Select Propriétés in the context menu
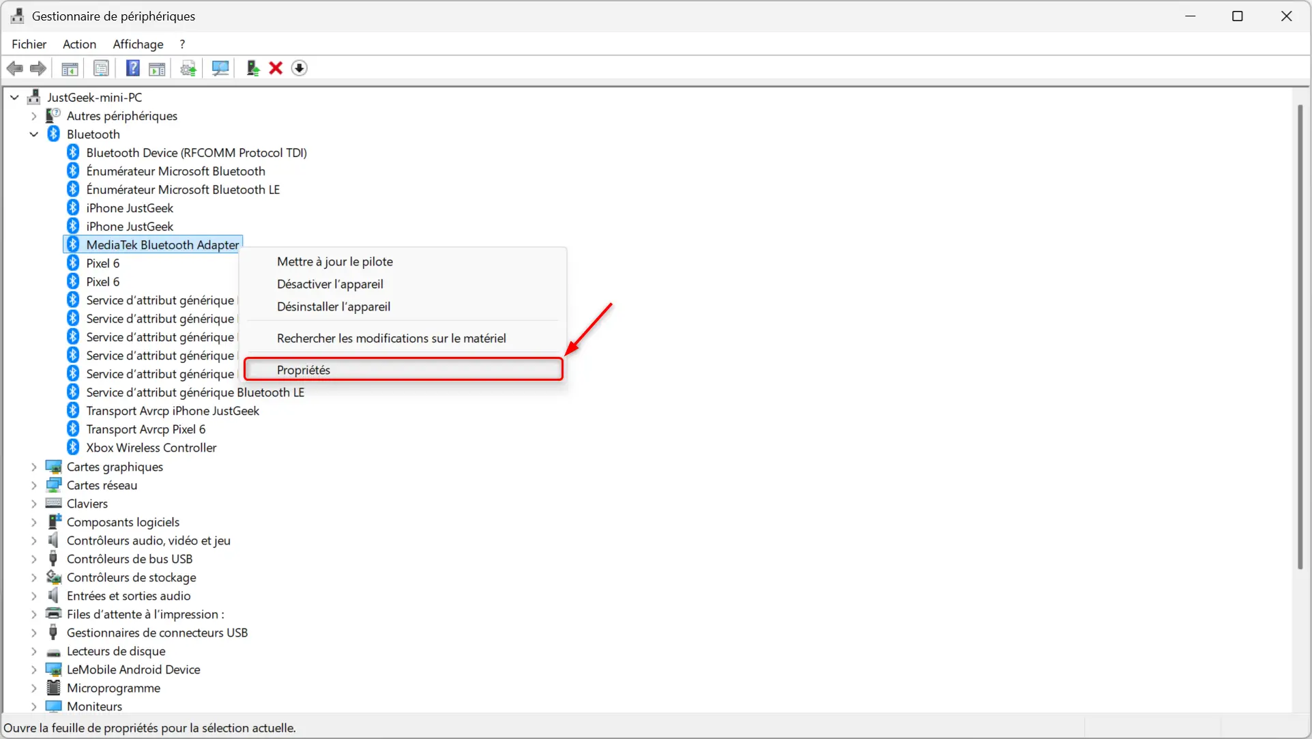This screenshot has height=739, width=1312. tap(403, 369)
